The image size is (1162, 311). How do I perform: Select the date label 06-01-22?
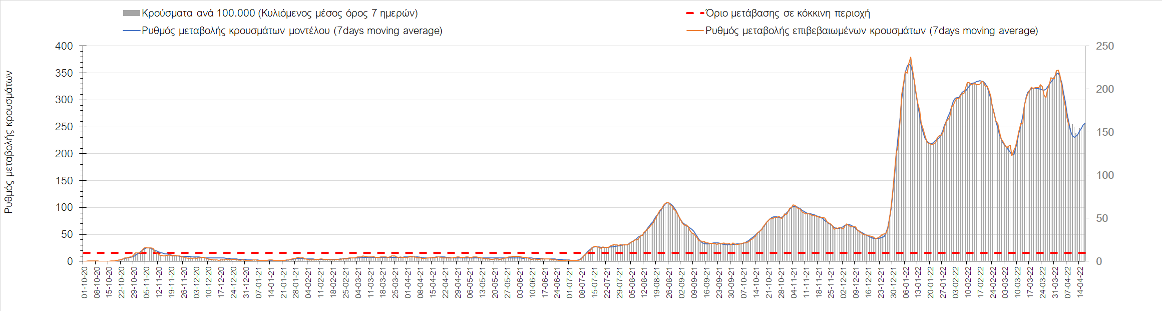coord(906,282)
